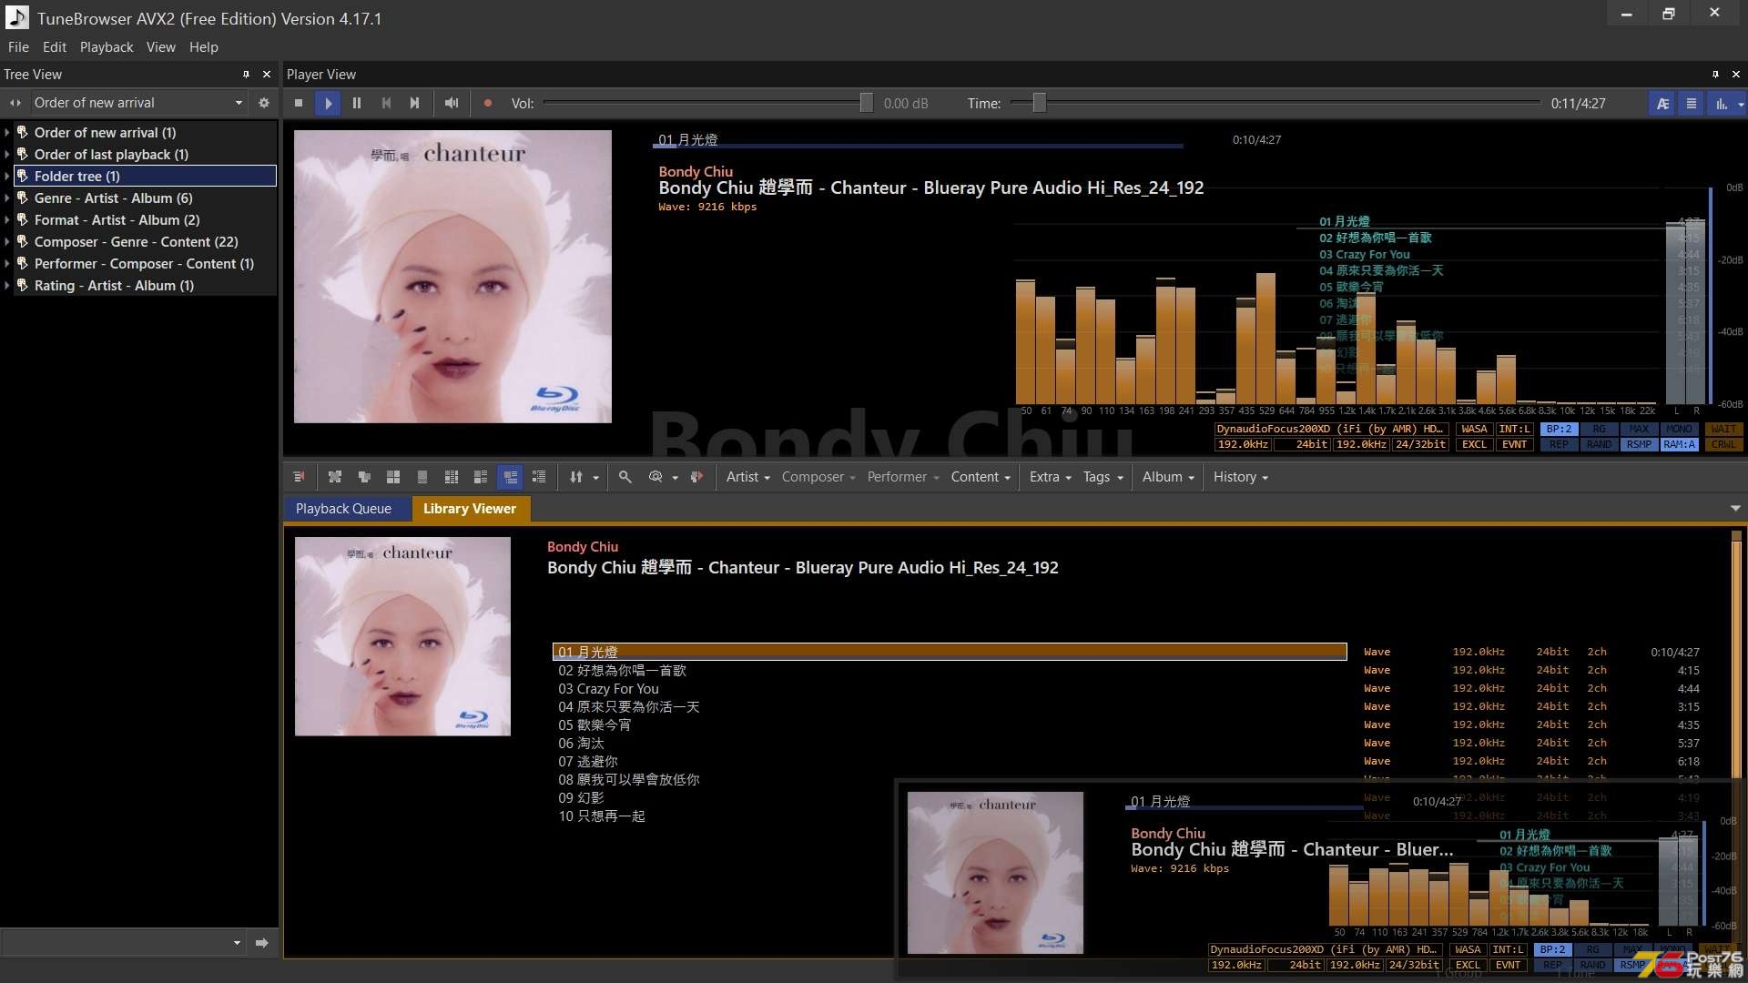Screen dimensions: 1748x983
Task: Open the Artist filter dropdown
Action: pos(748,477)
